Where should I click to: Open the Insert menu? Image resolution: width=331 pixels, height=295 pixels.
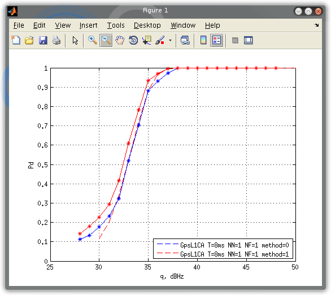click(88, 25)
